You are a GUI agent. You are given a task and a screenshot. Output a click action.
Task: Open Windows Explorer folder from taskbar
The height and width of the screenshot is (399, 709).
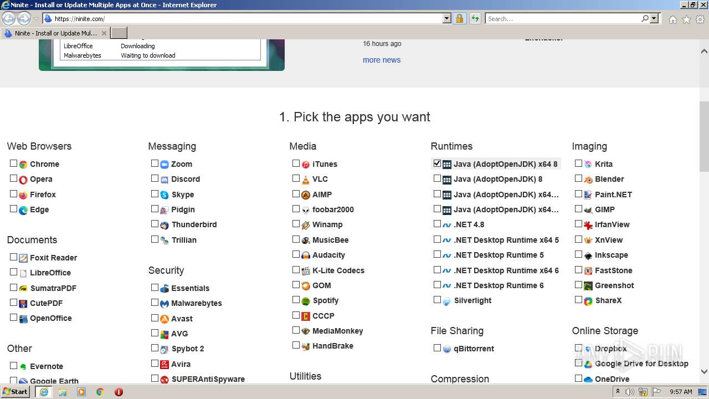[63, 392]
